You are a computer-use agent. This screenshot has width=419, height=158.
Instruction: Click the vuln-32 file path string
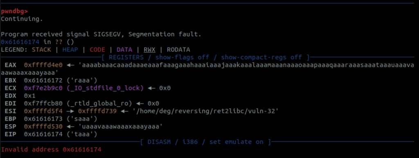[x=205, y=111]
